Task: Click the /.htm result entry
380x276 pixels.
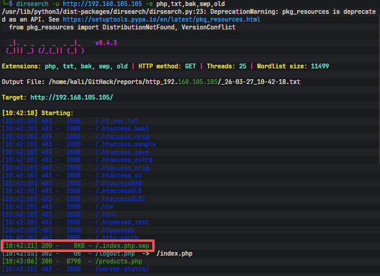Action: pyautogui.click(x=104, y=206)
